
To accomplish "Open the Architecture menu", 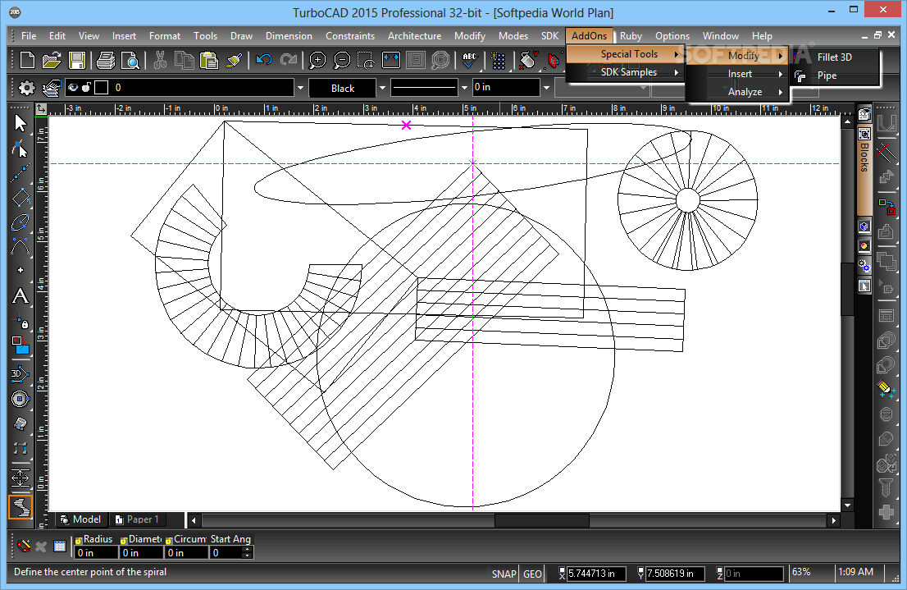I will [x=414, y=36].
